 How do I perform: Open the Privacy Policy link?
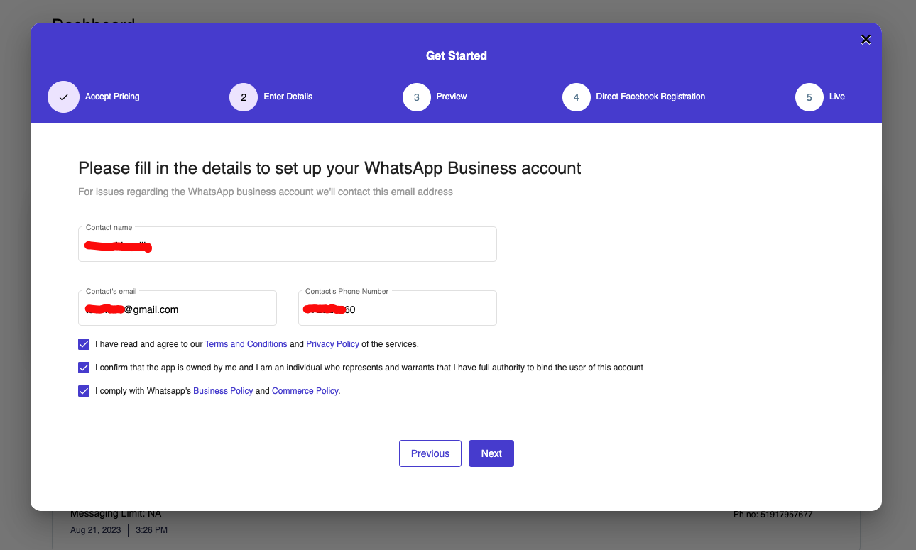(332, 344)
